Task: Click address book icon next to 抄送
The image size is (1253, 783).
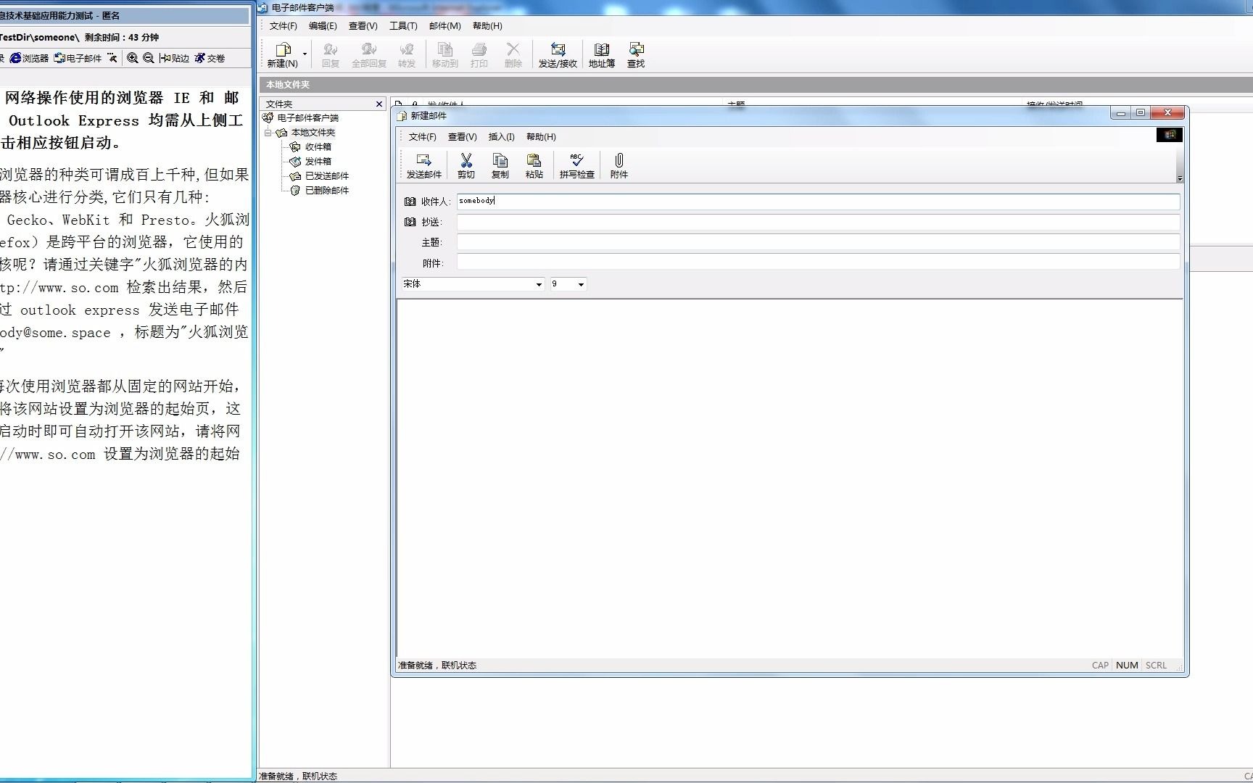Action: click(410, 222)
